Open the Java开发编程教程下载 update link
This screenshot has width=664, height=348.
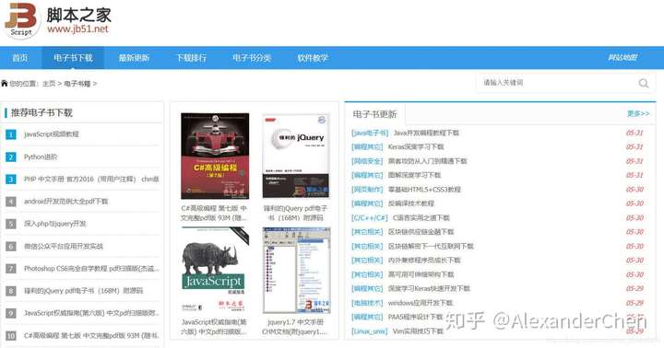pos(426,133)
